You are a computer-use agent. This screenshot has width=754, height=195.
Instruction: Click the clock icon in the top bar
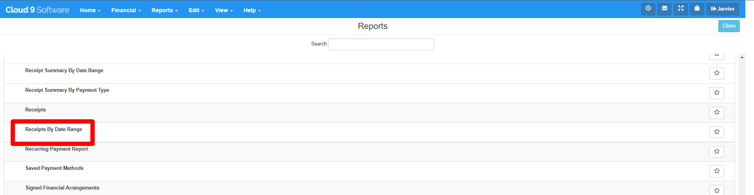[648, 9]
